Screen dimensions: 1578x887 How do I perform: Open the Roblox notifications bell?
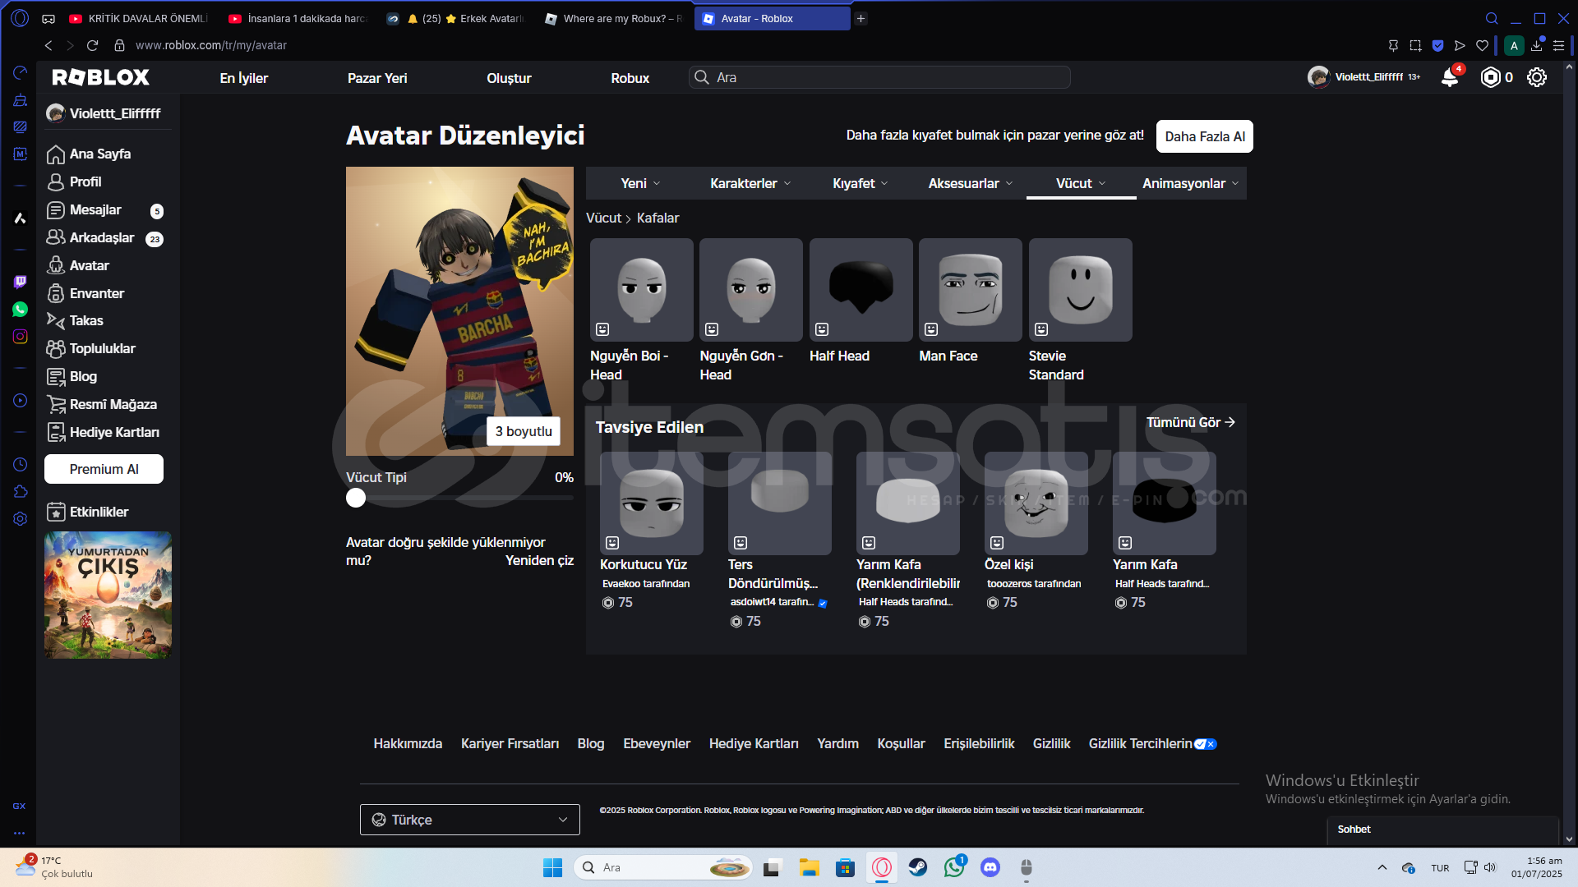[1450, 77]
